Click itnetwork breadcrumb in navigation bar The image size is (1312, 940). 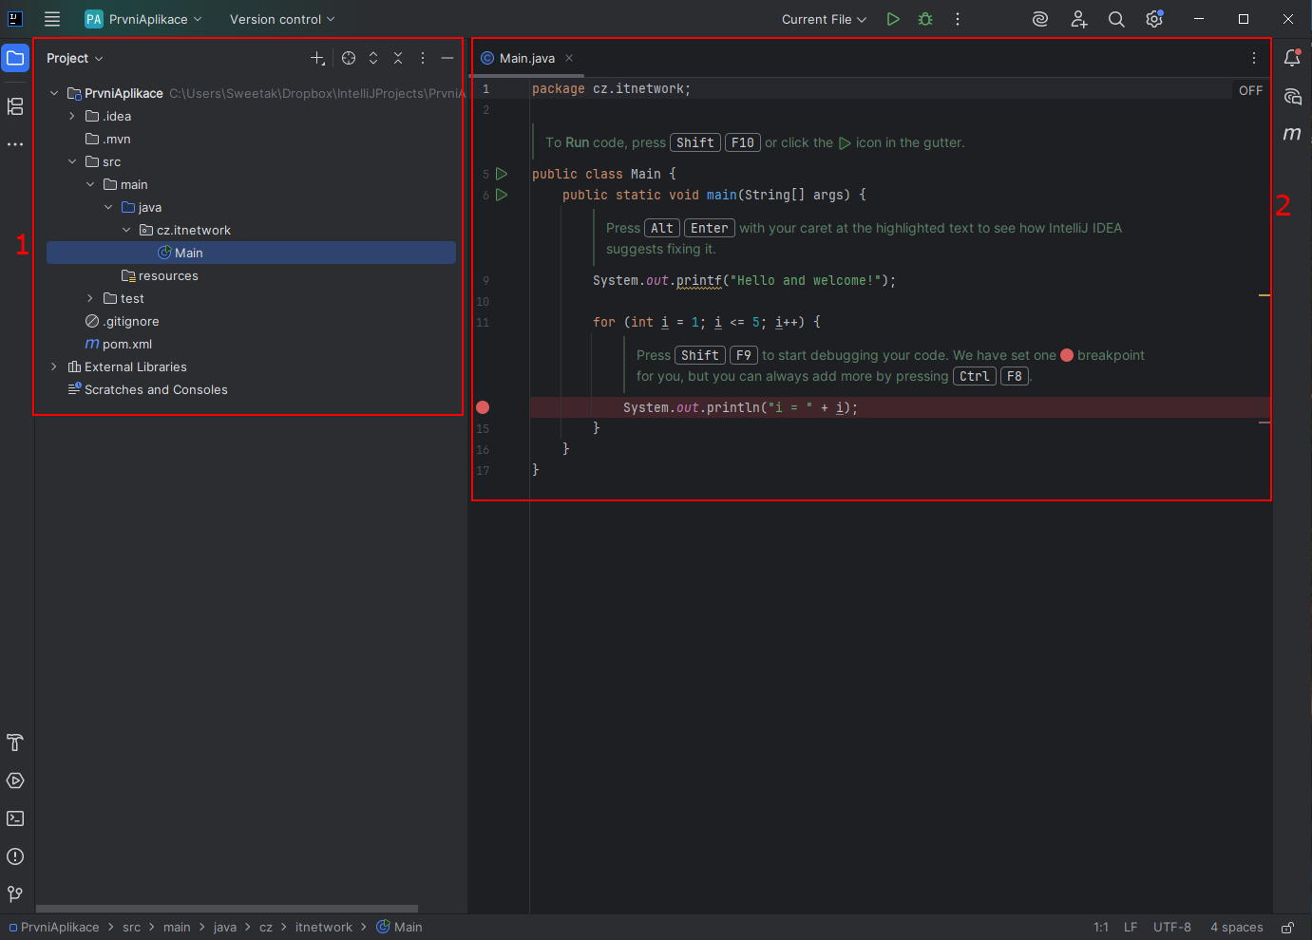pos(324,928)
